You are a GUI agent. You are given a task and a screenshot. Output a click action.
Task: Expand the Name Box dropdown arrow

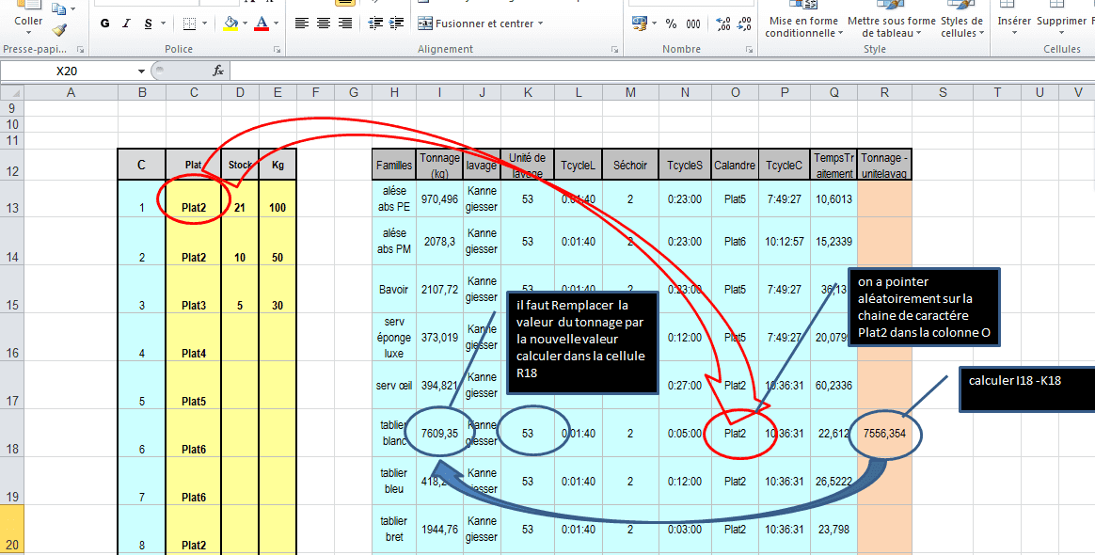[142, 71]
